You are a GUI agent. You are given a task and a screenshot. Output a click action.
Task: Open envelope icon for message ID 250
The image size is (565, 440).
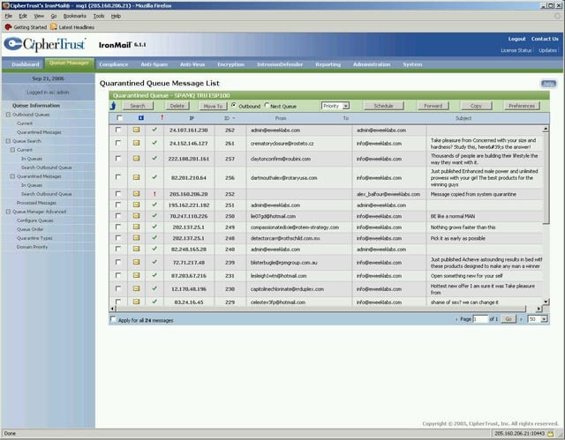(136, 216)
